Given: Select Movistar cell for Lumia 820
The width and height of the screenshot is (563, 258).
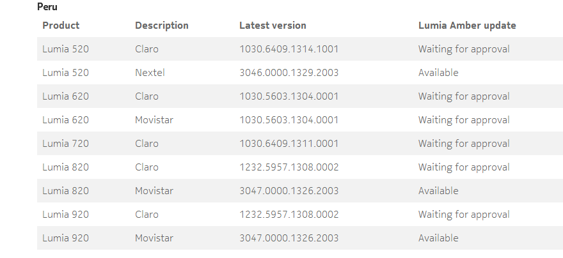Looking at the screenshot, I should 154,191.
